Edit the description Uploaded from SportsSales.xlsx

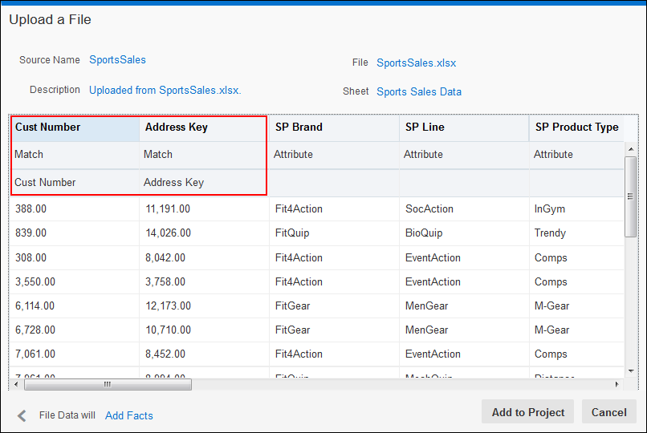tap(165, 90)
